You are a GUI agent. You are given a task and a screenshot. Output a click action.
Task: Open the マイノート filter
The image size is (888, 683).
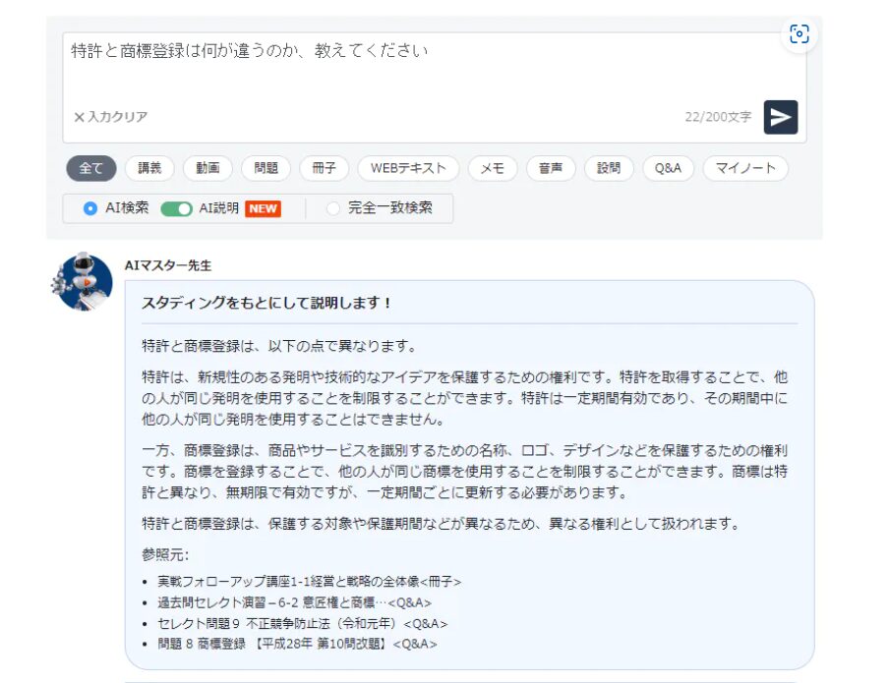745,168
